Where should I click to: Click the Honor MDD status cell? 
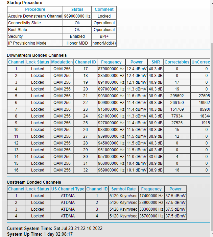click(77, 43)
